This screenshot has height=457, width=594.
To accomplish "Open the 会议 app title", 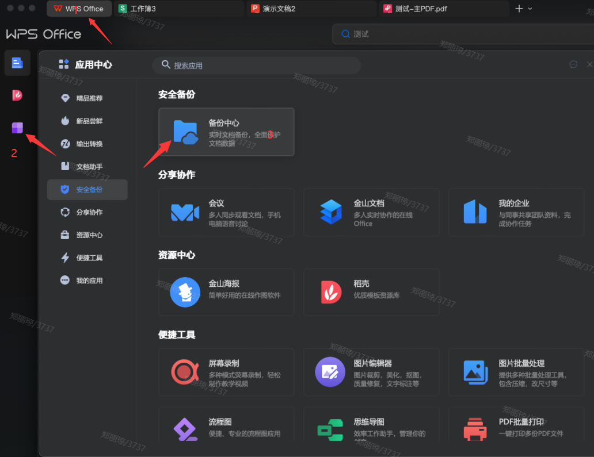I will [216, 203].
